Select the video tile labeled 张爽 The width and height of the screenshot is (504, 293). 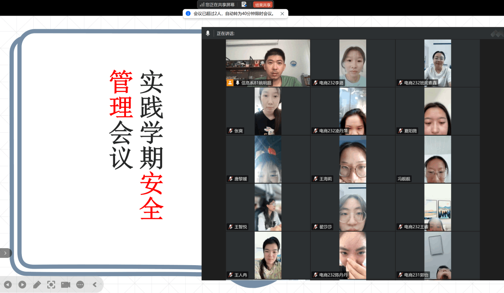(x=268, y=111)
